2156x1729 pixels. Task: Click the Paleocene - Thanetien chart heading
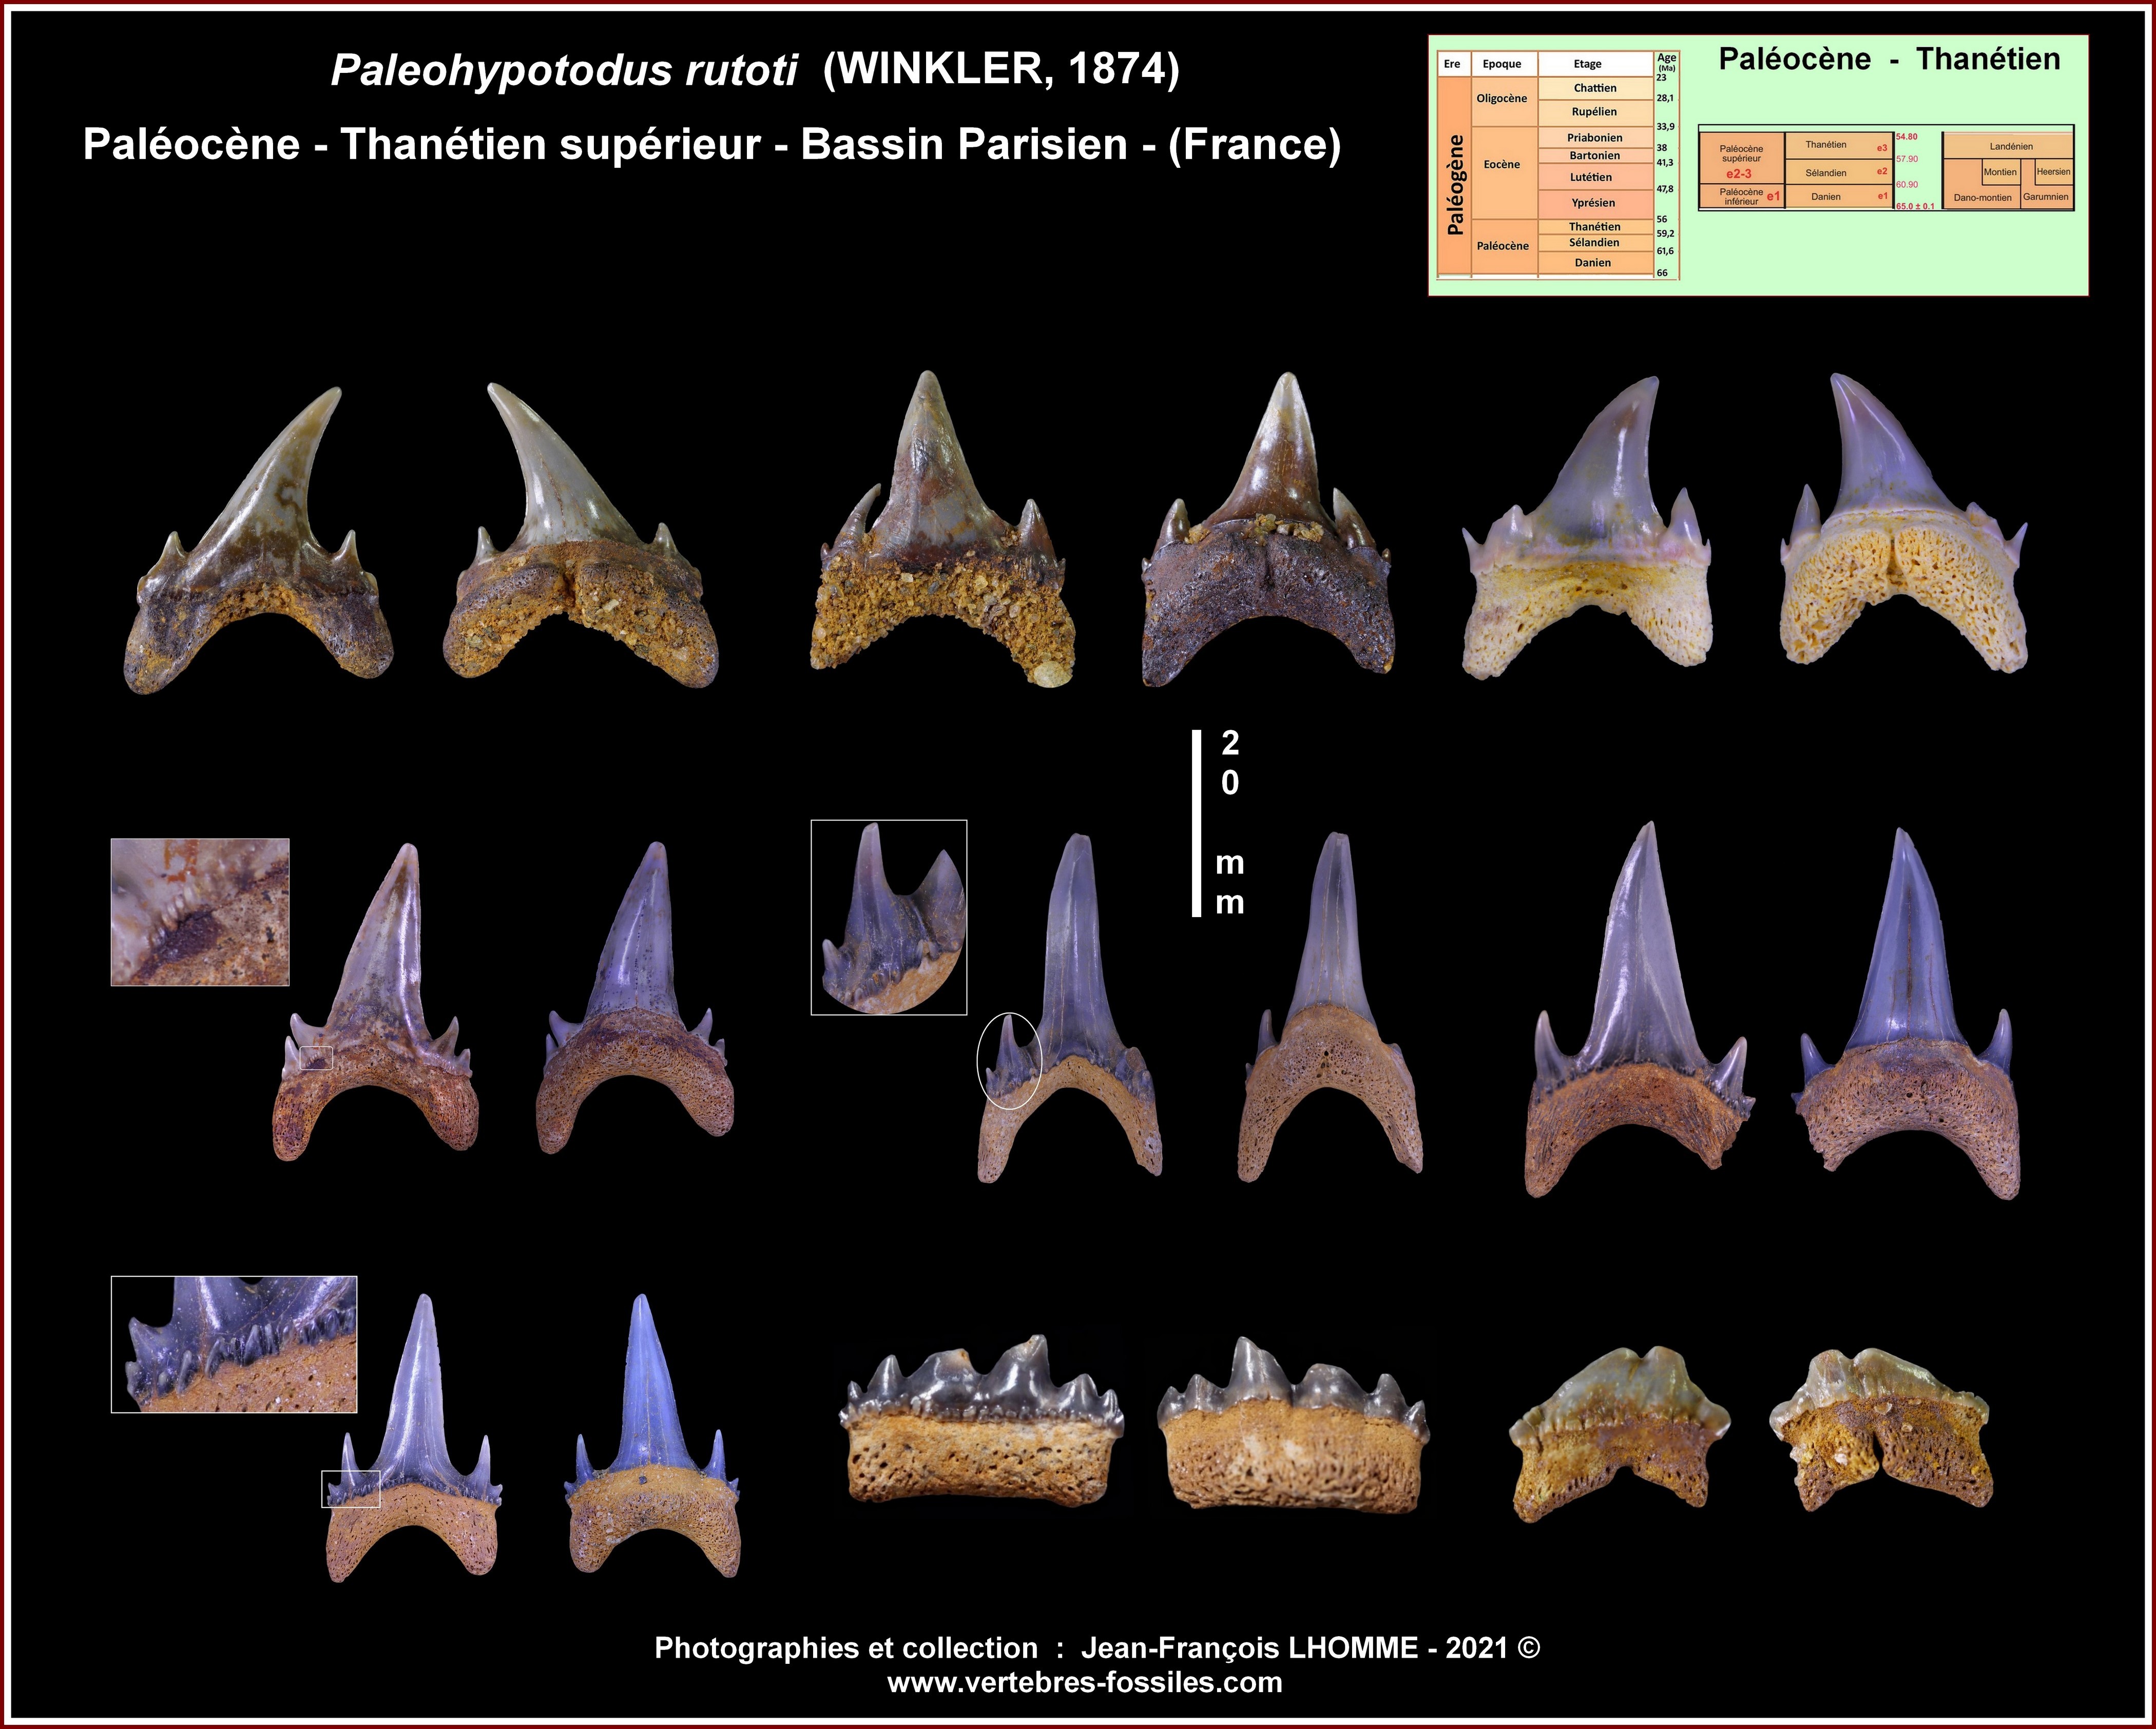pyautogui.click(x=1889, y=60)
